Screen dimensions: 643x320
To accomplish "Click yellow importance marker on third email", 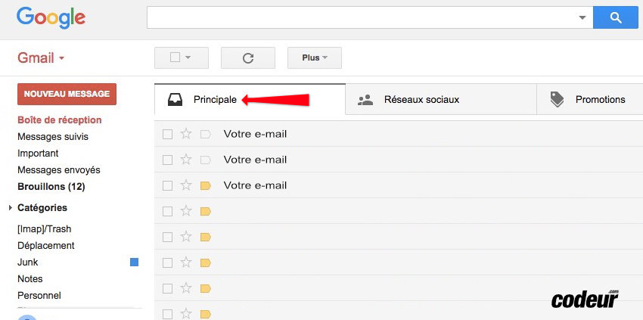I will [205, 185].
